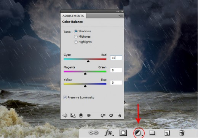Return to adjustment list arrow icon

click(x=65, y=116)
